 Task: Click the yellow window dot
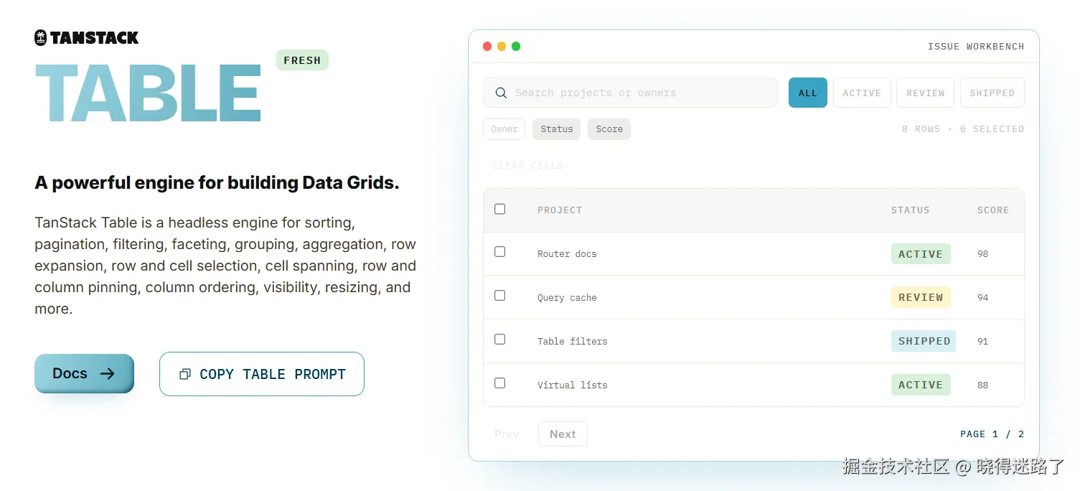502,46
